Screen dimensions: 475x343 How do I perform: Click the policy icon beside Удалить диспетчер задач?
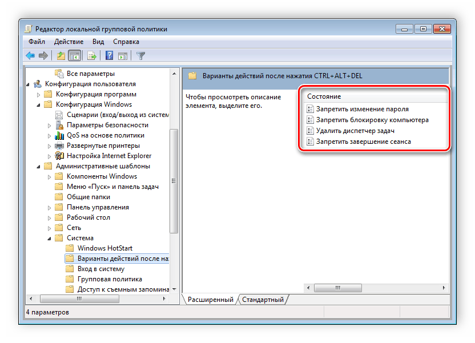coord(310,131)
